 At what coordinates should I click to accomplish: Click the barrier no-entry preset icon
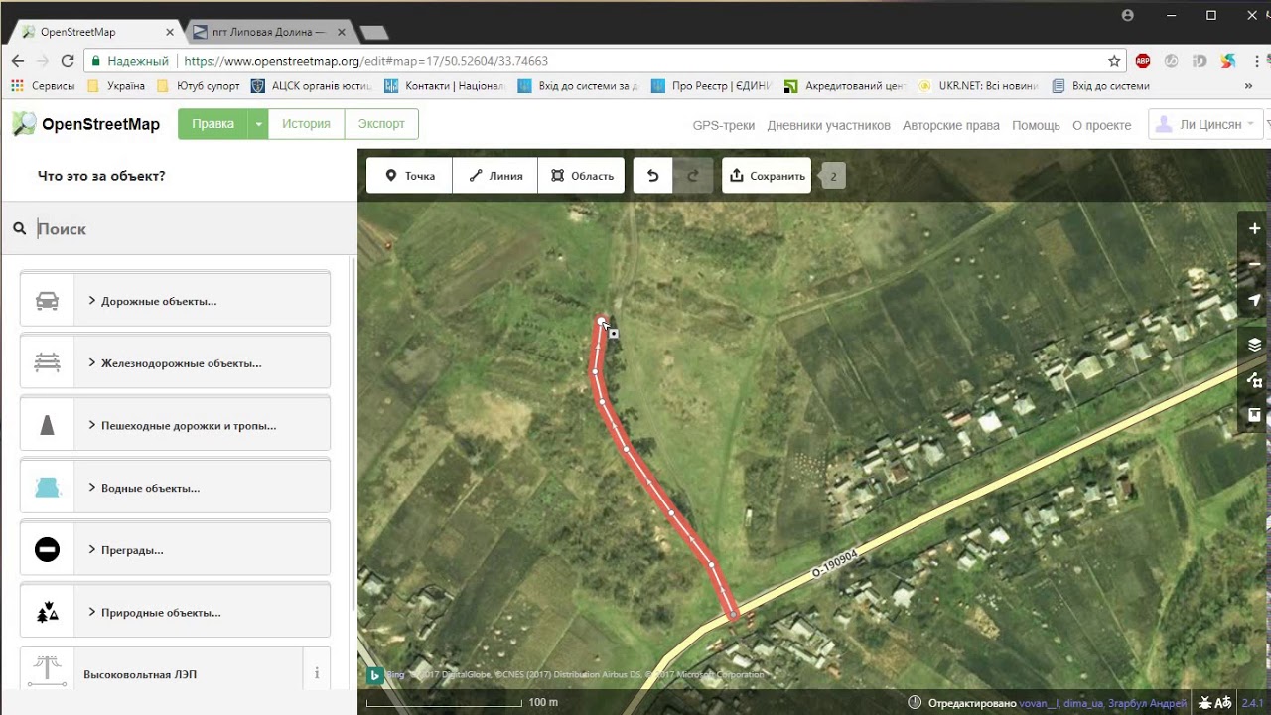pos(47,549)
